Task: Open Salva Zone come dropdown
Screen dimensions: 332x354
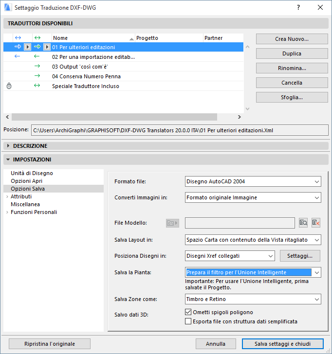Action: (x=253, y=299)
